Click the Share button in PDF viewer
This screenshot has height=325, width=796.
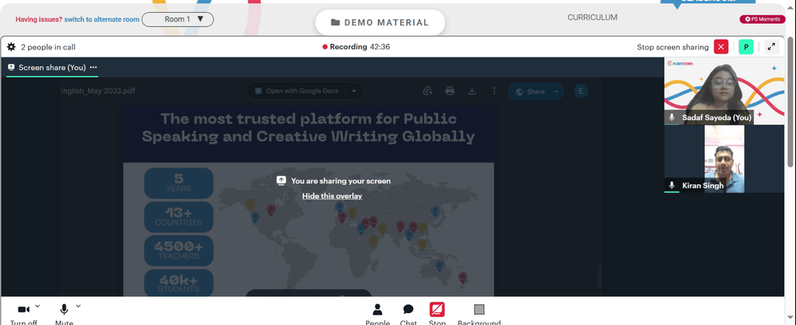530,92
